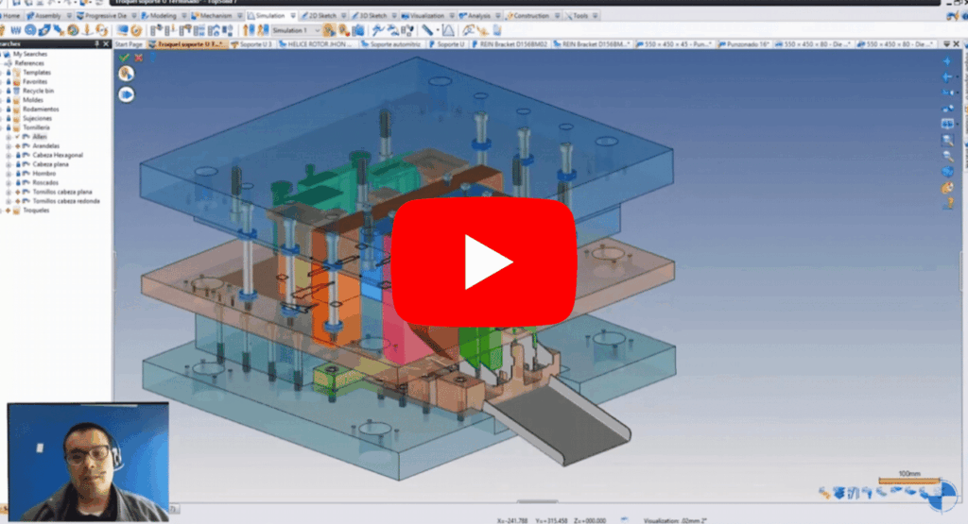The width and height of the screenshot is (968, 524).
Task: Expand the Cabeza plana node
Action: coord(9,164)
